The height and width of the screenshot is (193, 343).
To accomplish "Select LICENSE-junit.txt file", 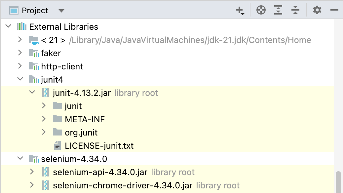I will (99, 146).
